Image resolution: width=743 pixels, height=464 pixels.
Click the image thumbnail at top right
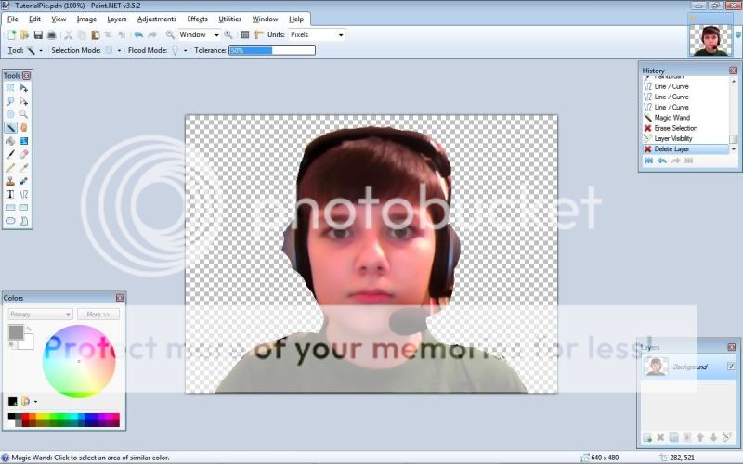click(x=710, y=40)
